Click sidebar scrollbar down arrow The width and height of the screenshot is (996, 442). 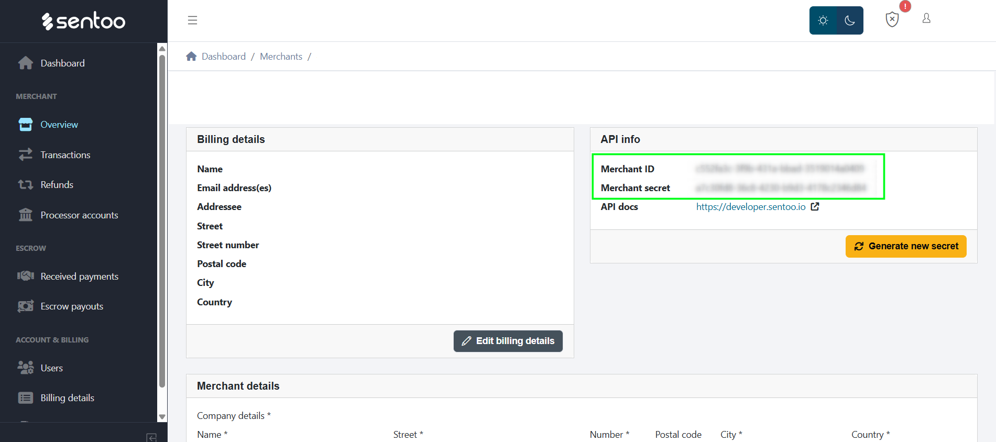(162, 417)
